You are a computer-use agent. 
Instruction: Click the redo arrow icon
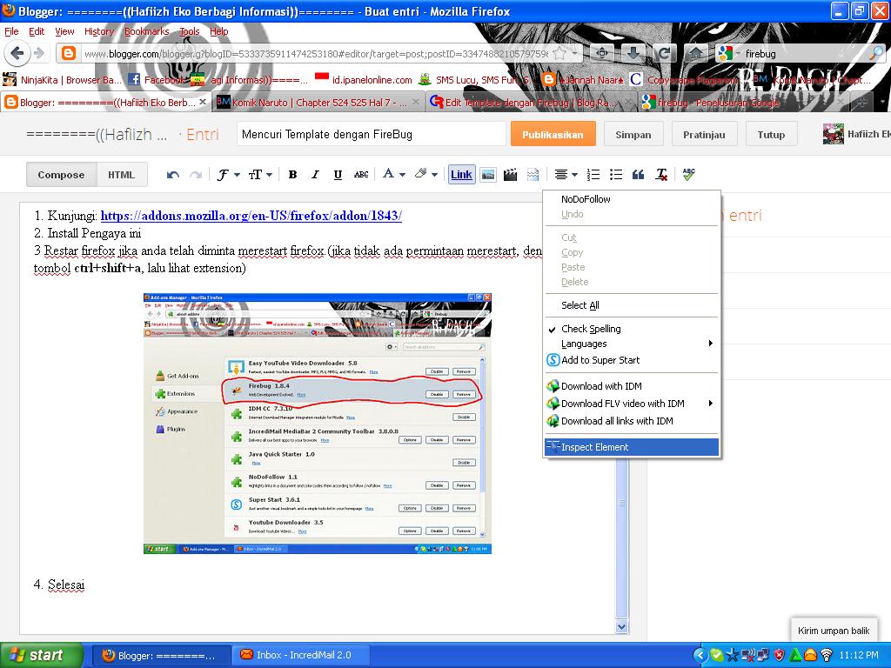196,175
